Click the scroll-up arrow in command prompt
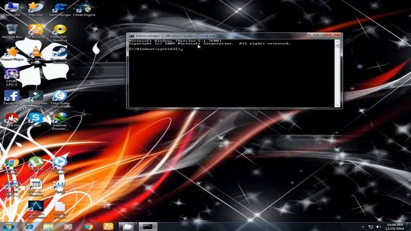411x231 pixels. (337, 42)
